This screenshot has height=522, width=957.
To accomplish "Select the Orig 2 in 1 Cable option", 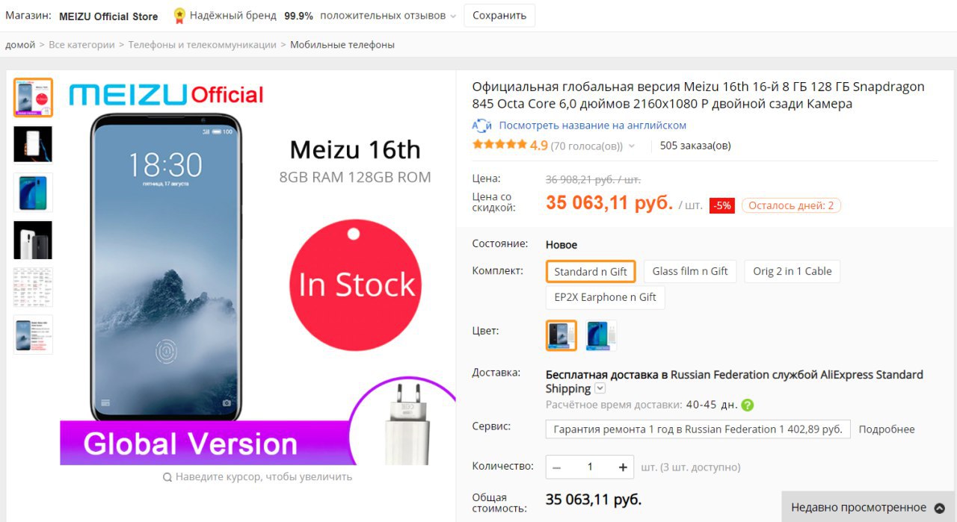I will pos(793,271).
